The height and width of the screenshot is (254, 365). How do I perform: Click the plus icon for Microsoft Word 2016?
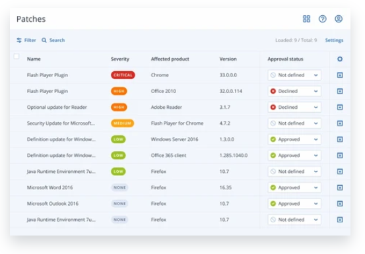click(340, 187)
